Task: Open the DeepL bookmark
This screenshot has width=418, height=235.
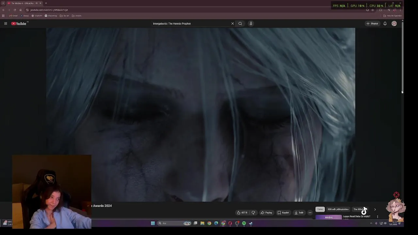Action: (x=24, y=16)
